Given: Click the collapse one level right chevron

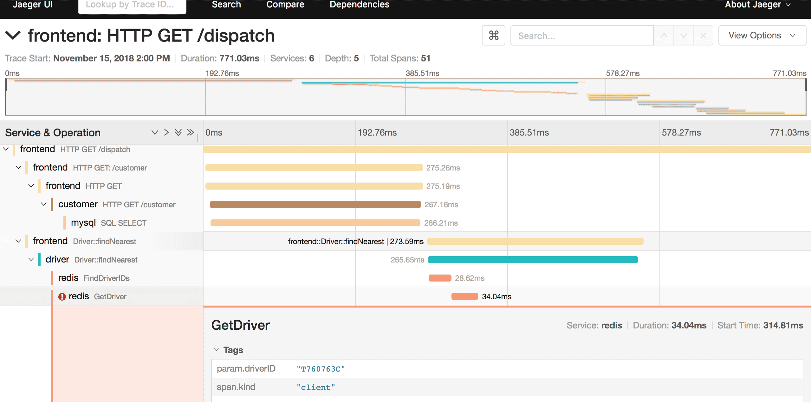Looking at the screenshot, I should click(x=166, y=132).
